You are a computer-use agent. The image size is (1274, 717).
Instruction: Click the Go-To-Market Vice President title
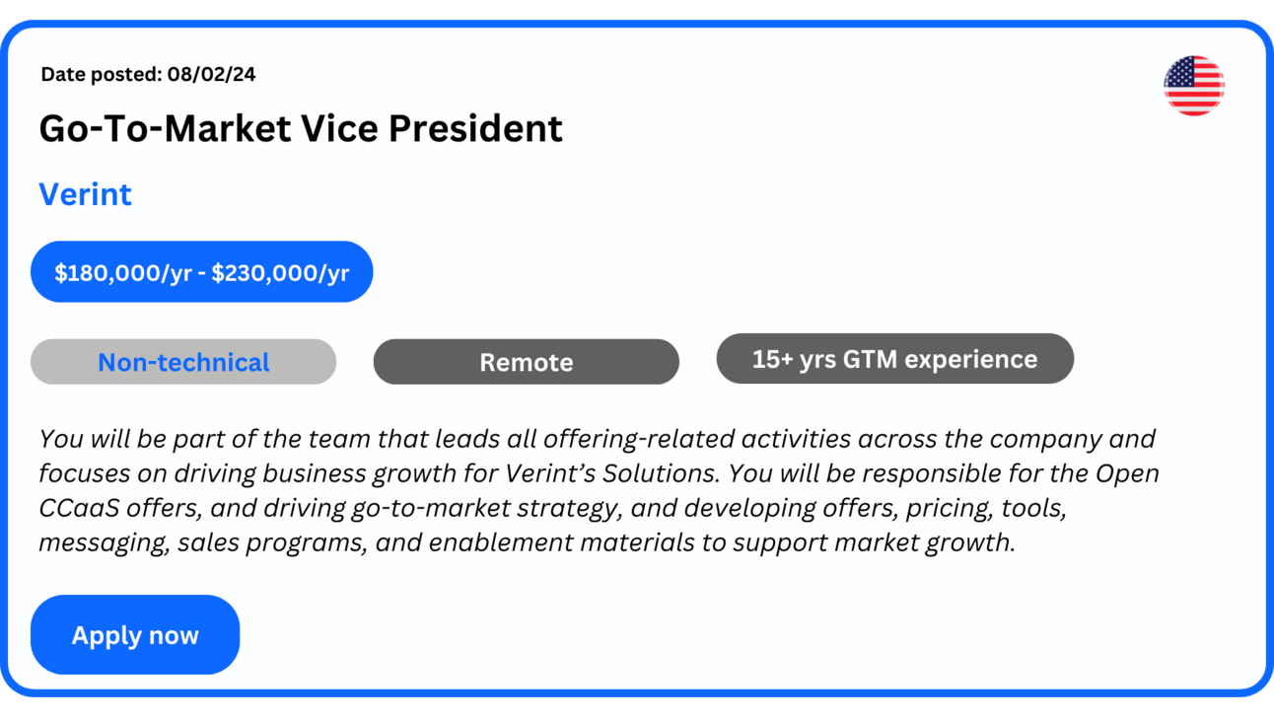click(301, 129)
